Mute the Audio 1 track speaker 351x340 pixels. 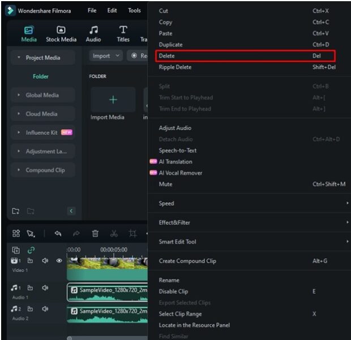(x=45, y=288)
